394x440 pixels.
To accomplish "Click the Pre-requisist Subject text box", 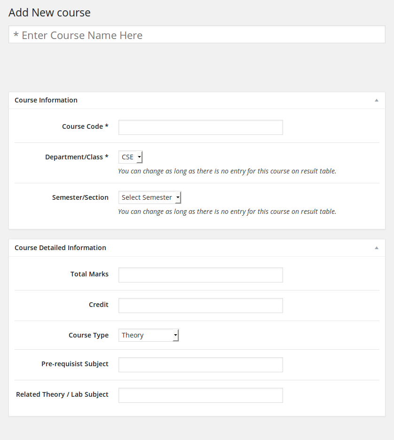I will (200, 365).
